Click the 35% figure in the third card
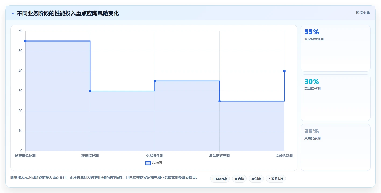 click(312, 131)
